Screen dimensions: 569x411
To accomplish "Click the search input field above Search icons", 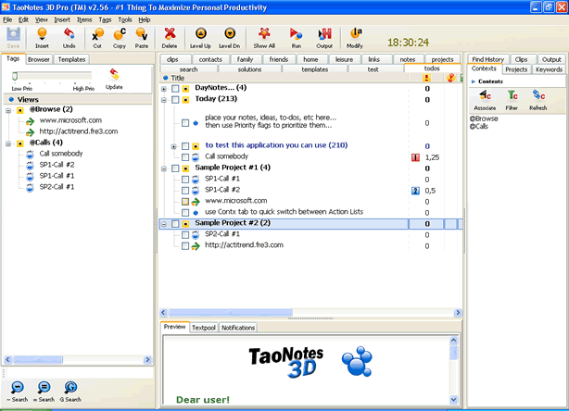I will [79, 372].
